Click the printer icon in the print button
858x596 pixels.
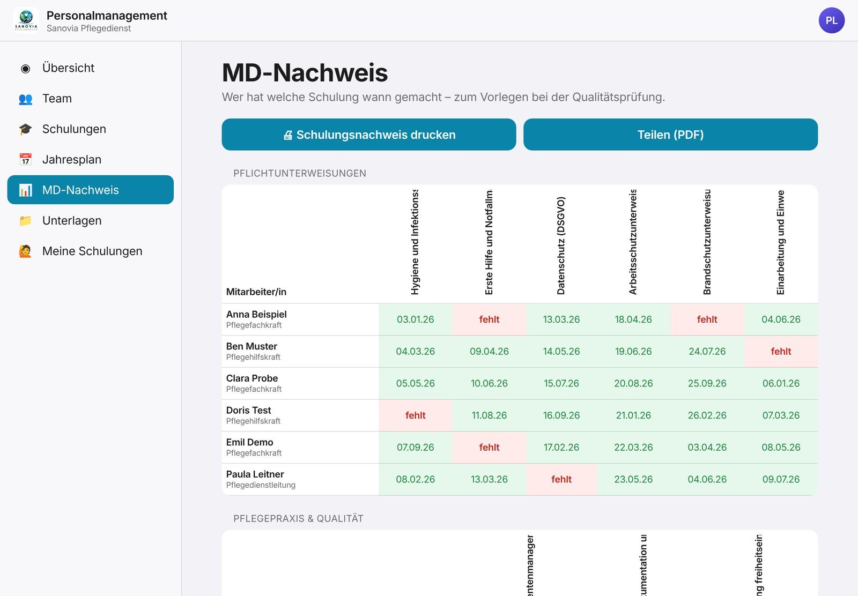coord(288,135)
